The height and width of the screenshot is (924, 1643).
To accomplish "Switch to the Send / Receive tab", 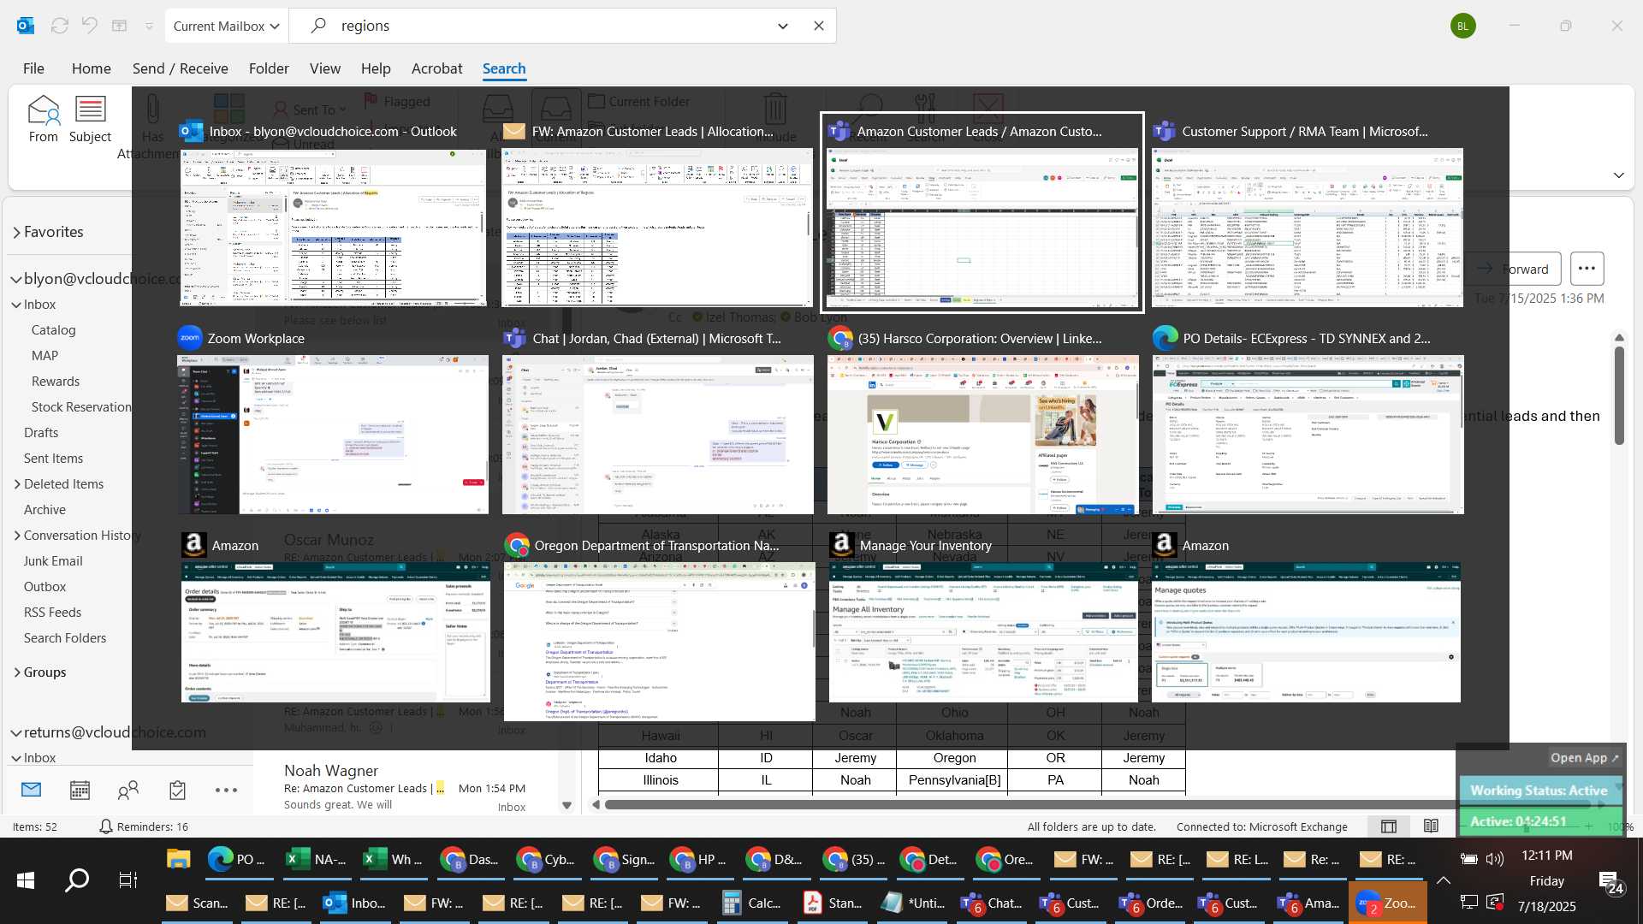I will coord(181,68).
